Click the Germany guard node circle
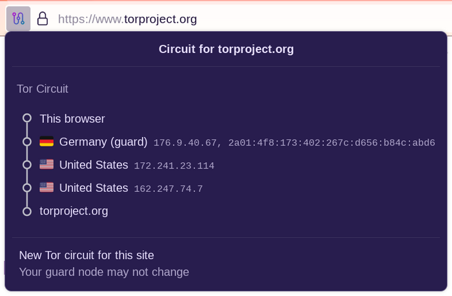452x296 pixels. point(27,142)
